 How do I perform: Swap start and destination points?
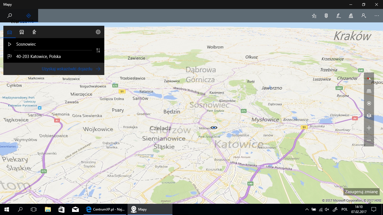pos(98,50)
